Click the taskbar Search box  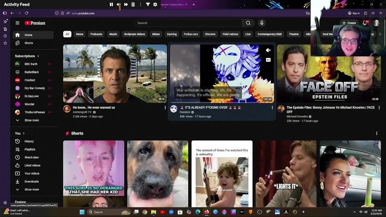pyautogui.click(x=109, y=212)
